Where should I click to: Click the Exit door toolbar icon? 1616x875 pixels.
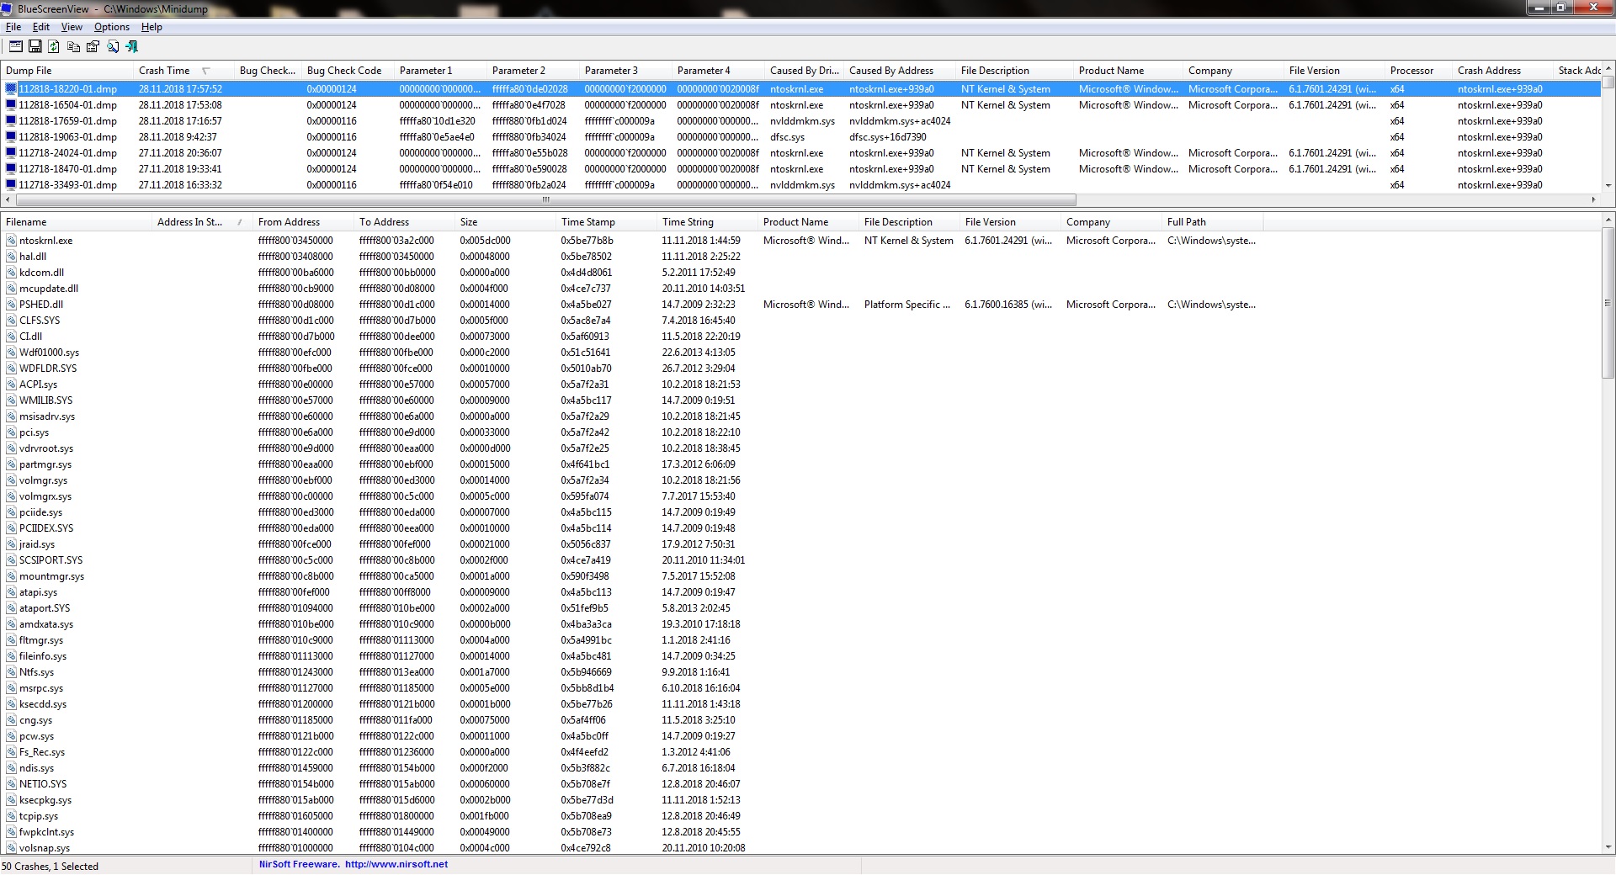point(131,46)
